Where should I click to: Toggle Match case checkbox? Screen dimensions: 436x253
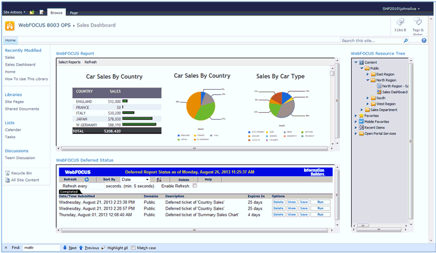click(x=133, y=248)
